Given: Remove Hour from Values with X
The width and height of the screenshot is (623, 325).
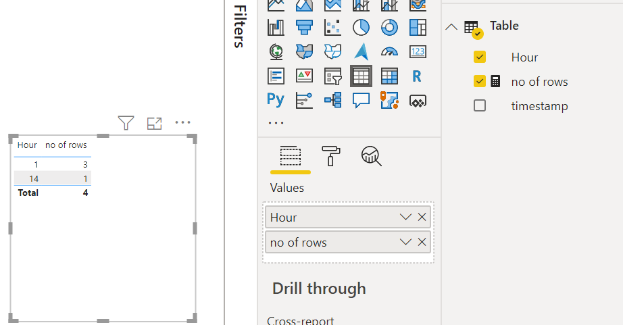Looking at the screenshot, I should click(x=422, y=217).
